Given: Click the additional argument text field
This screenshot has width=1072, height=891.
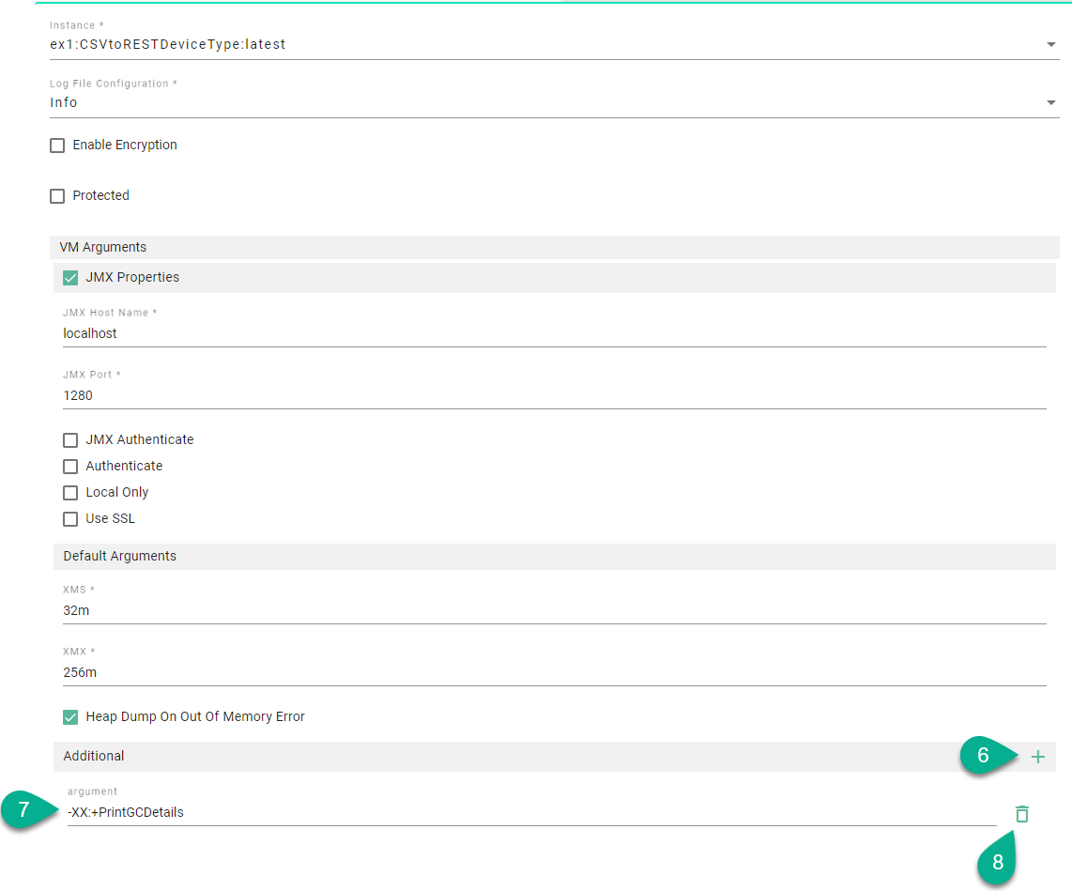Looking at the screenshot, I should [x=530, y=812].
